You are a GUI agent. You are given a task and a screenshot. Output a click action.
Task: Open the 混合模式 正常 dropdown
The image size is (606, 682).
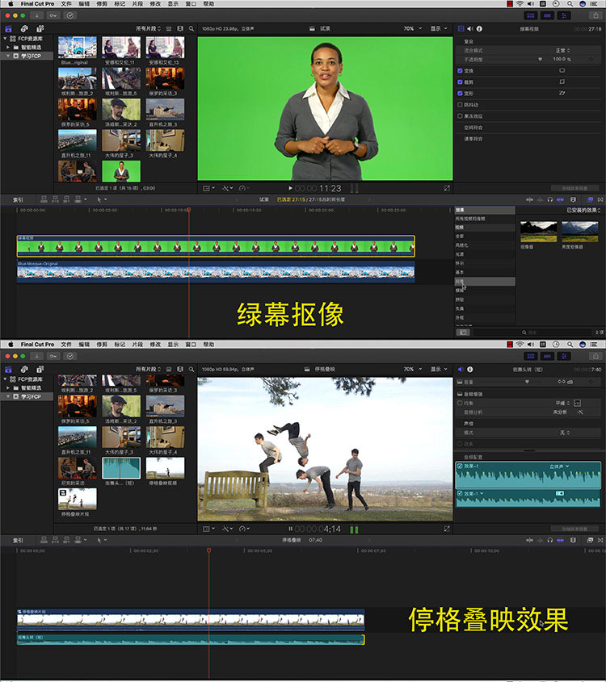pyautogui.click(x=563, y=51)
